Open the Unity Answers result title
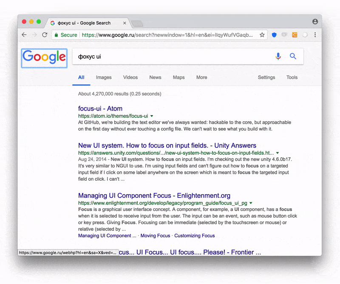The image size is (340, 284). 167,145
